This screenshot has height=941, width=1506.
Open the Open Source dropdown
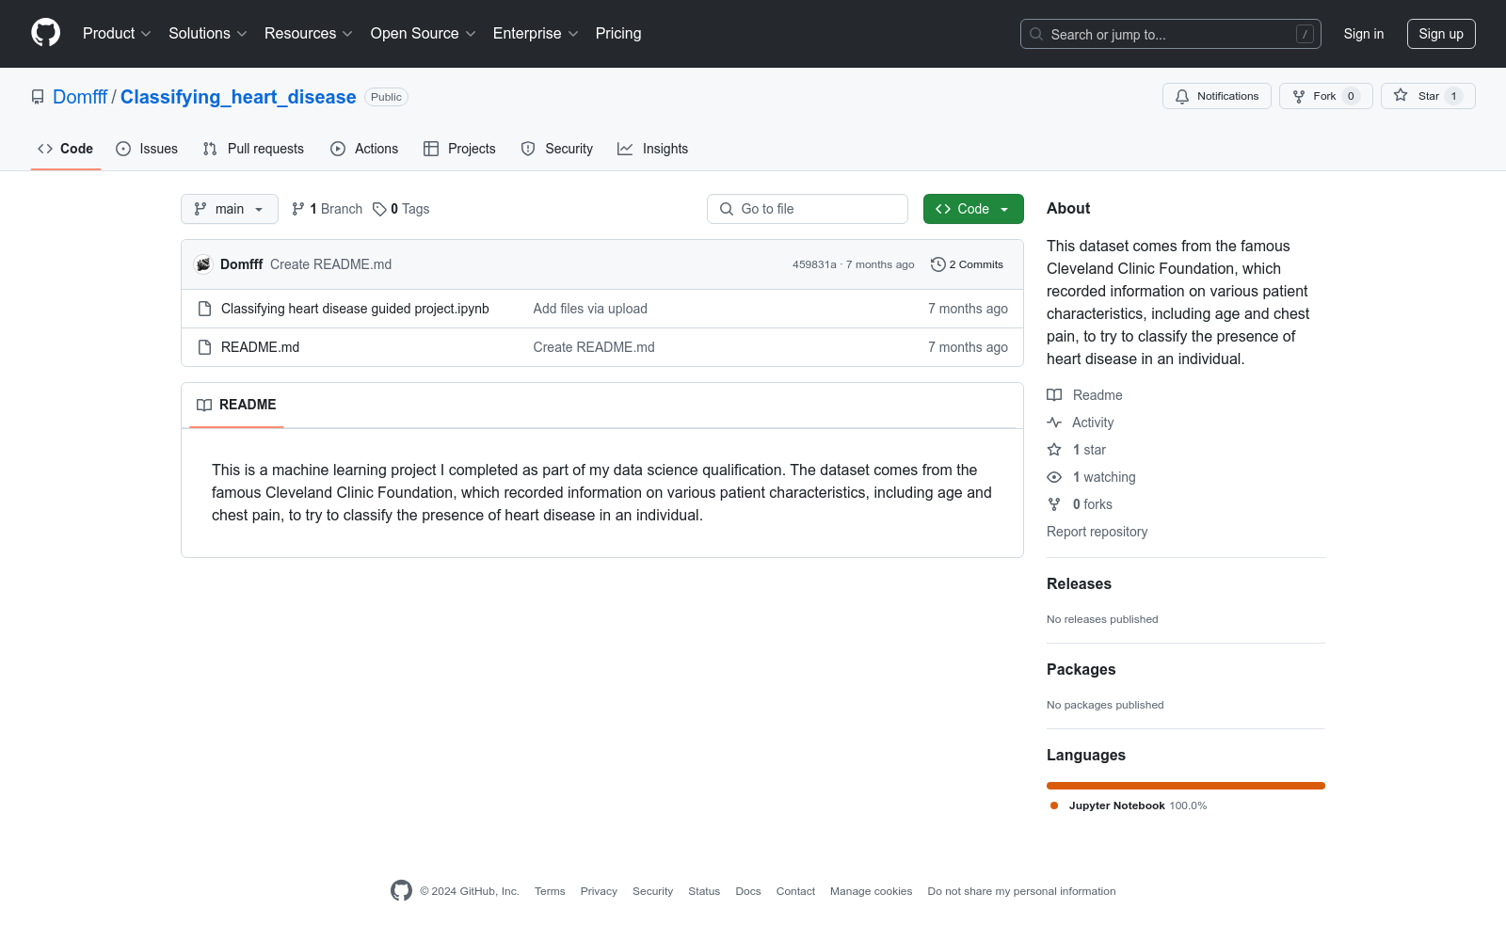tap(424, 34)
